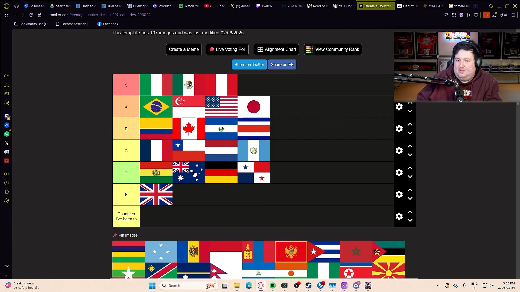Click the Twitch icon in browser sidebar
Viewport: 520px width, 292px height.
coord(7,116)
